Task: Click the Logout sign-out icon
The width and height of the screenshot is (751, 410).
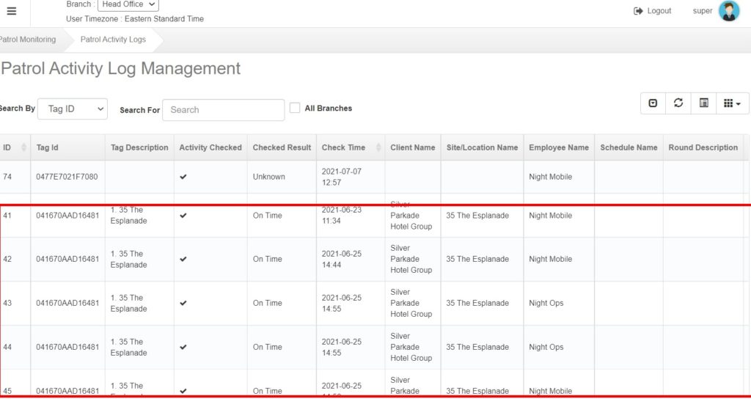Action: tap(638, 11)
